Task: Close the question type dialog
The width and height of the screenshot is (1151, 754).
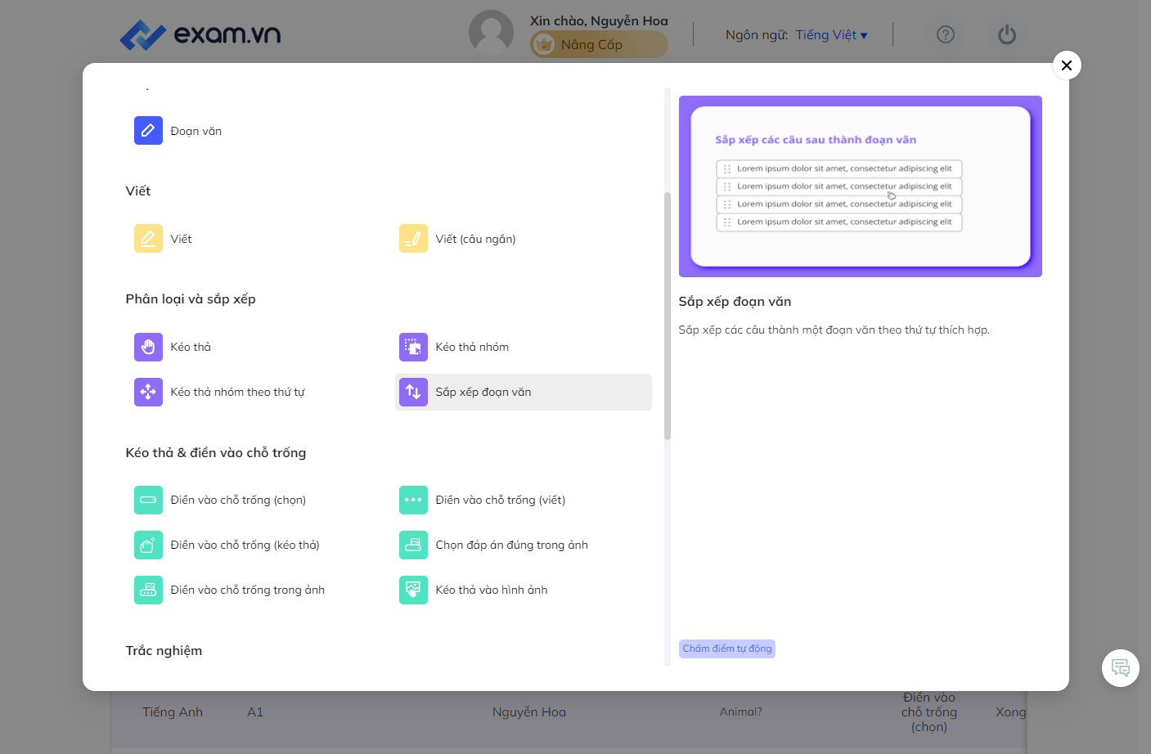Action: point(1067,65)
